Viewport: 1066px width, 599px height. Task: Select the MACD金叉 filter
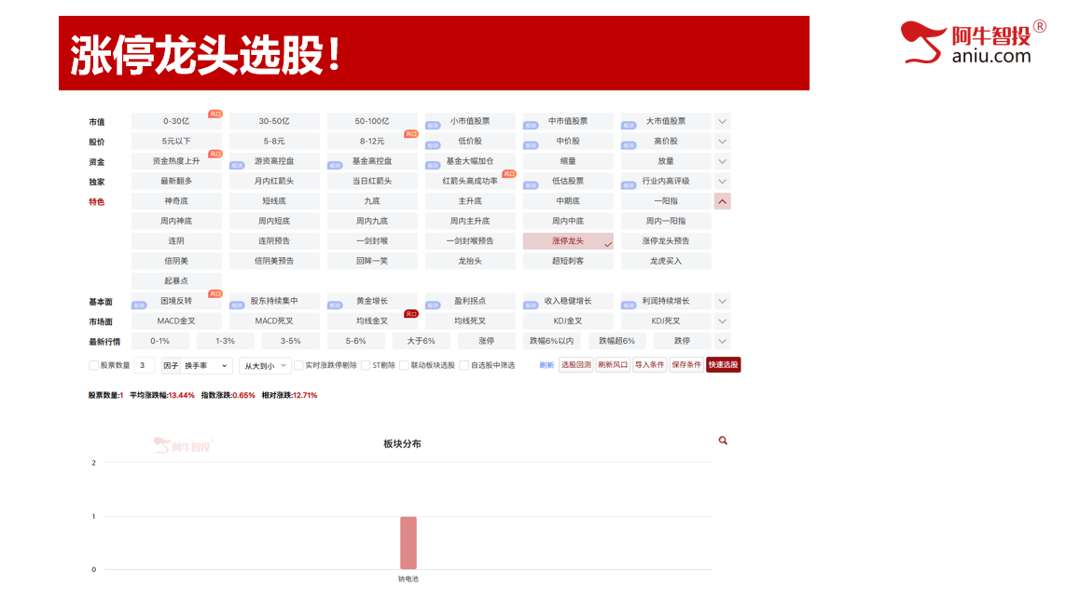click(x=176, y=321)
